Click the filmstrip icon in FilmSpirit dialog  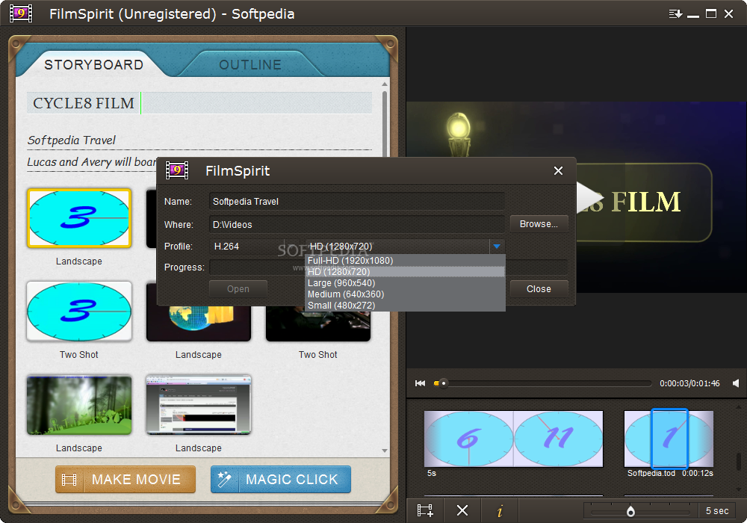click(177, 170)
